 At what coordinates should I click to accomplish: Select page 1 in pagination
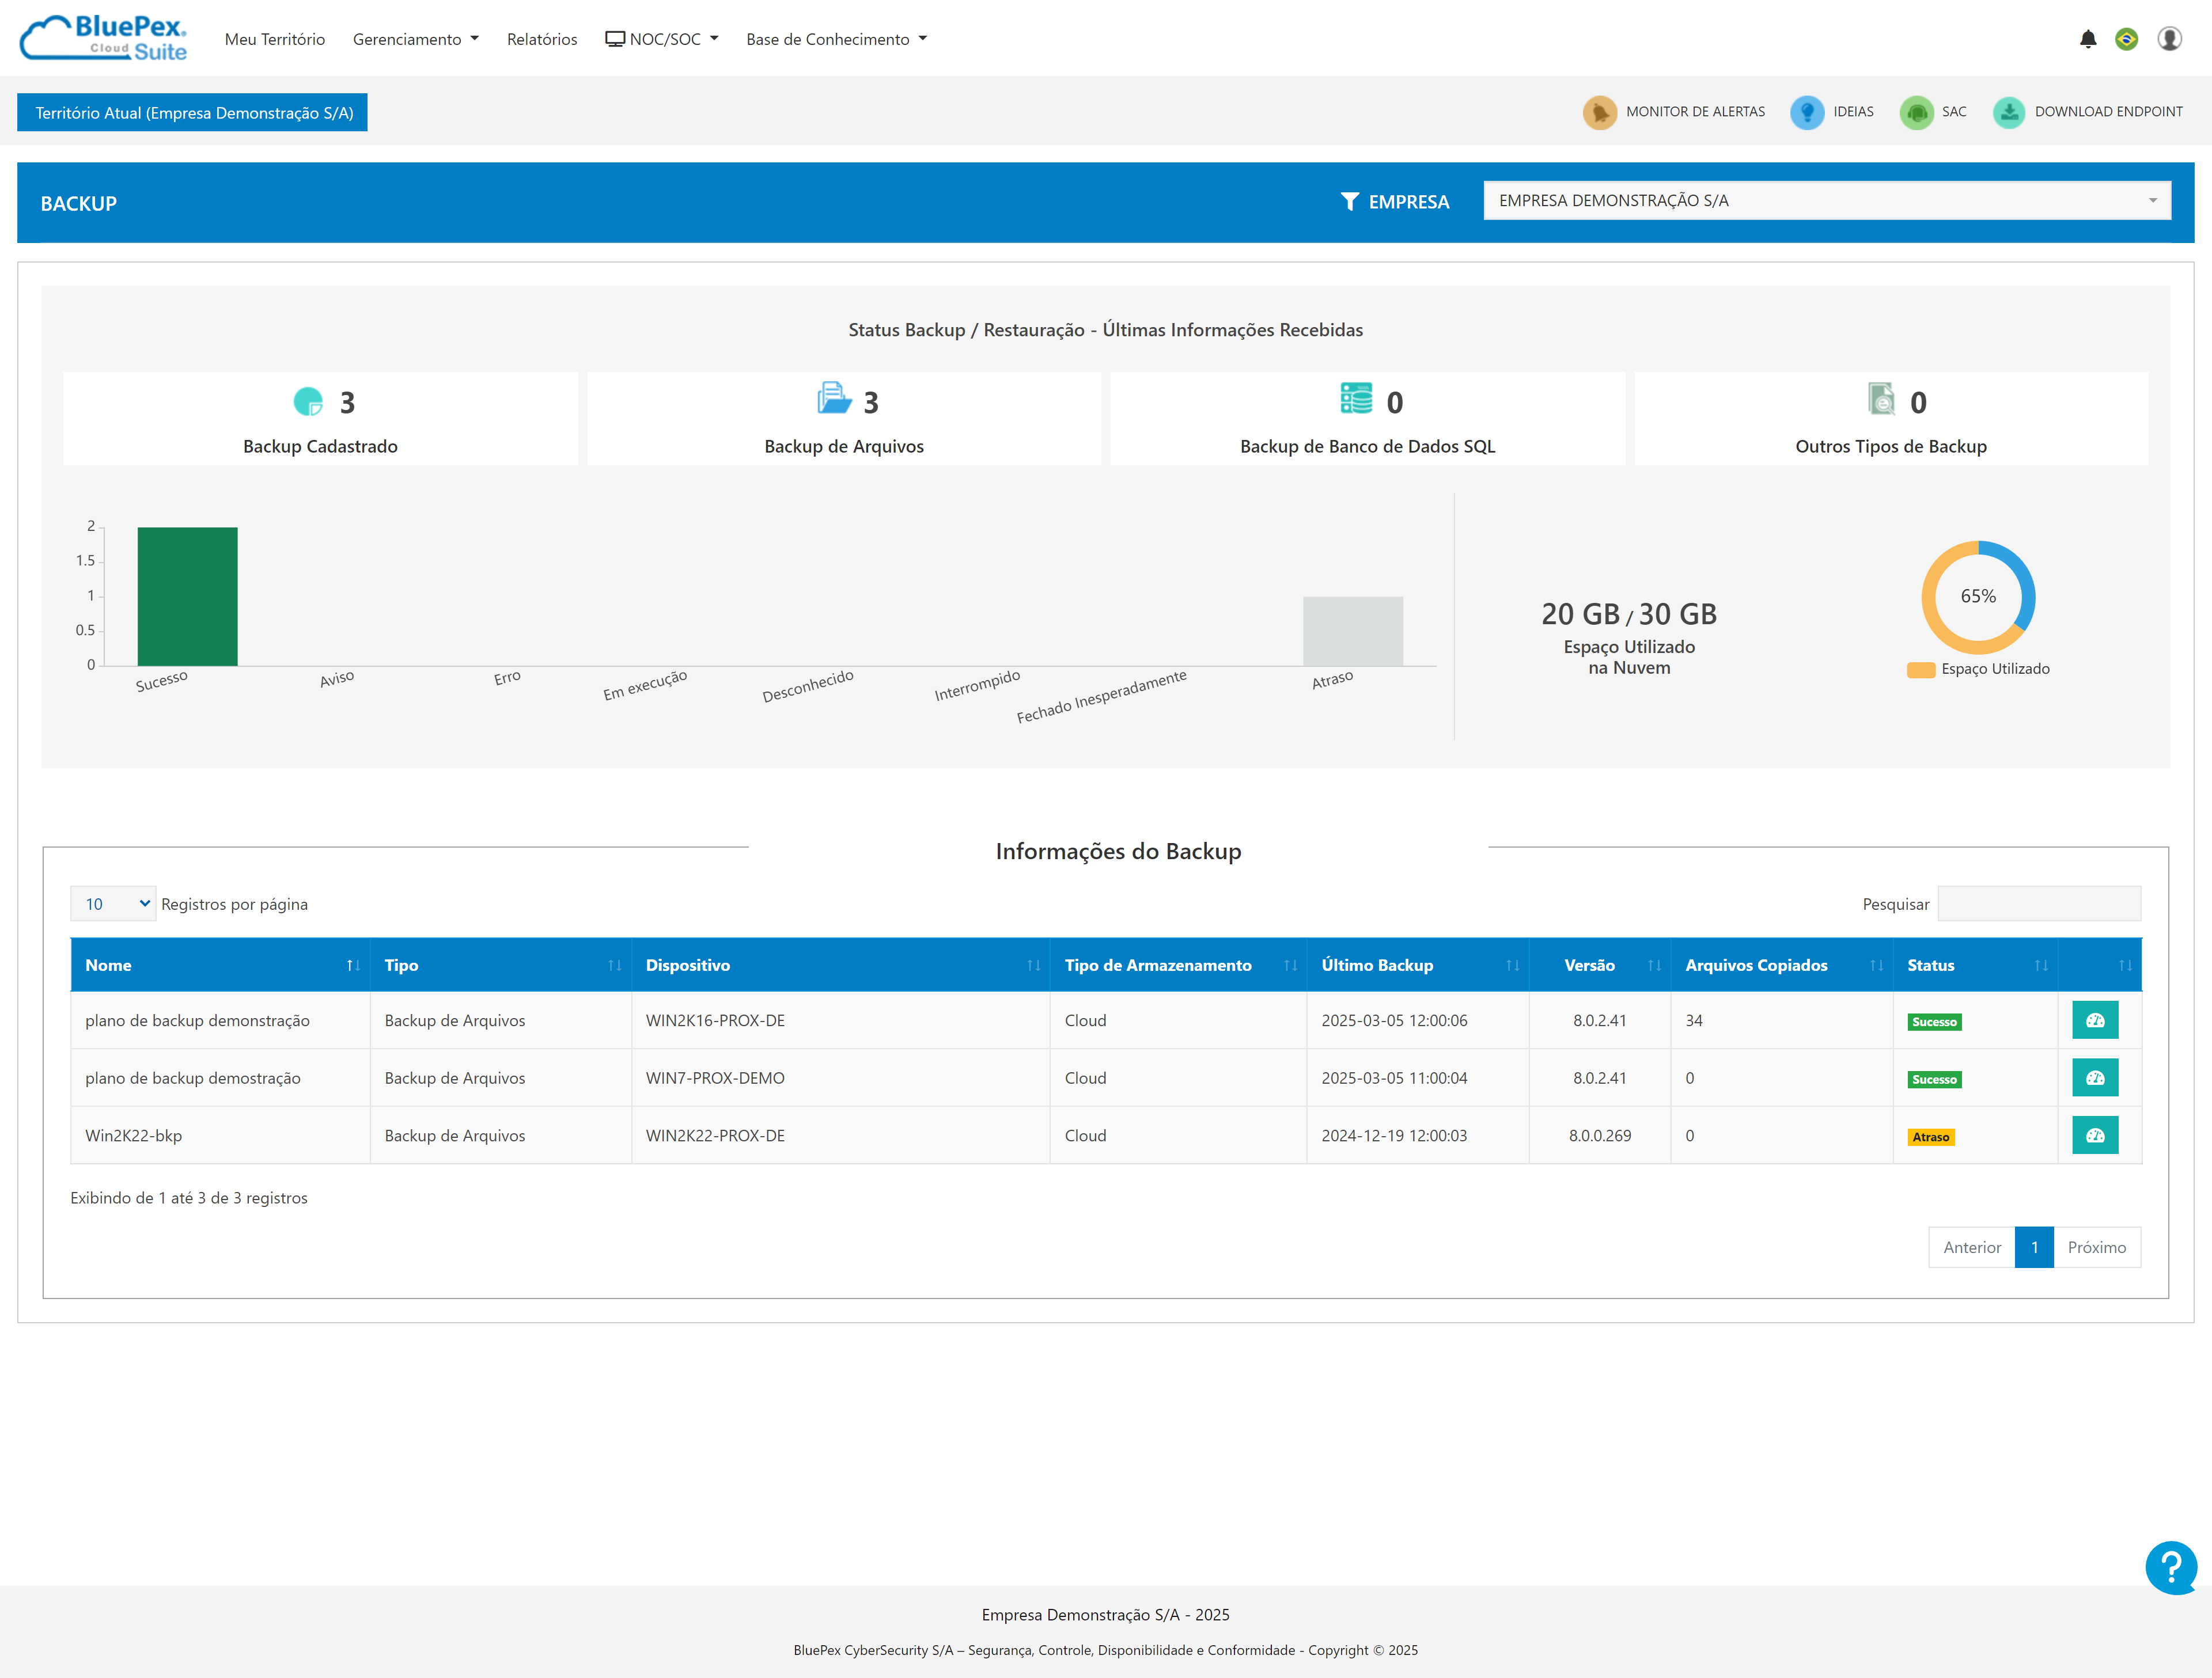(2034, 1247)
